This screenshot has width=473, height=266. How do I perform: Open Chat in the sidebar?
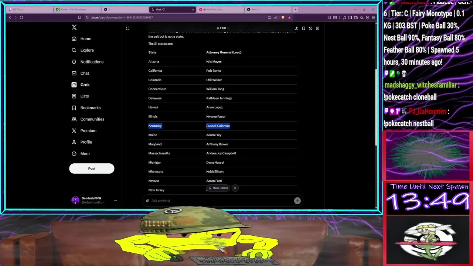80,73
